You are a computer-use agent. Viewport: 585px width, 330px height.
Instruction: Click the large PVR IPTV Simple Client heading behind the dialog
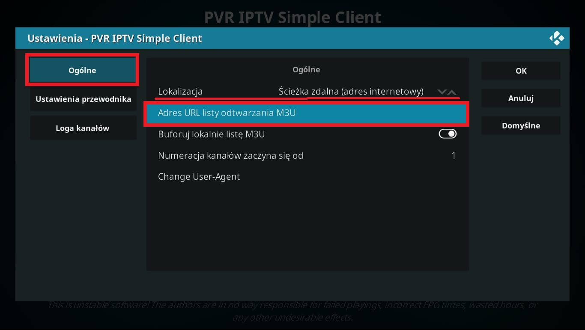[292, 18]
